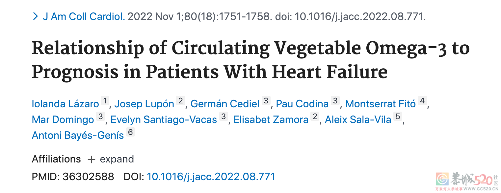Viewport: 501px width, 193px height.
Task: Click the expand affiliations text
Action: [117, 160]
